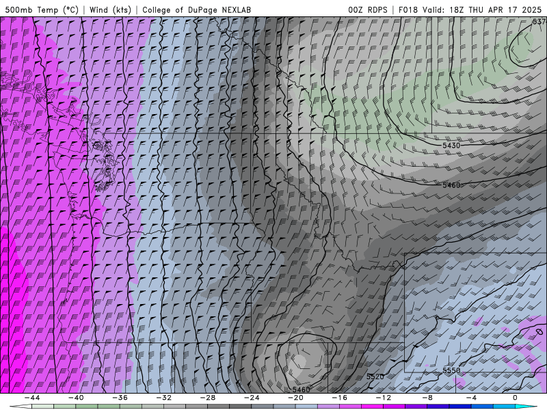Click the 5460 label inside the closed low
The height and width of the screenshot is (410, 547).
pyautogui.click(x=301, y=389)
